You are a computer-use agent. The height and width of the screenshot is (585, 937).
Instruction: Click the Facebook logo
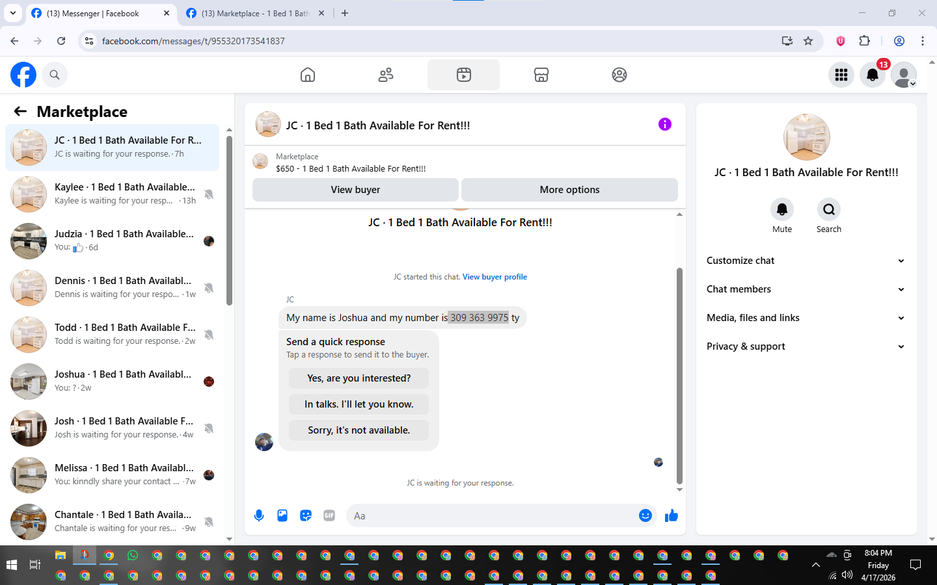23,75
